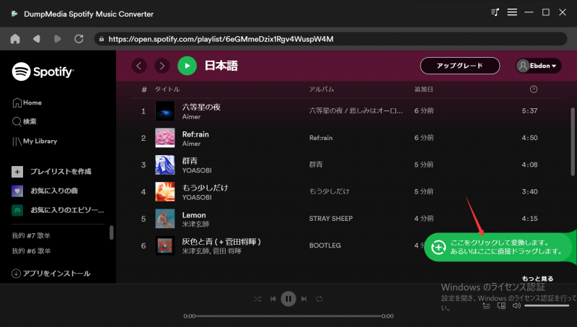Open the converter playlist queue icon
The width and height of the screenshot is (577, 327).
pyautogui.click(x=495, y=12)
